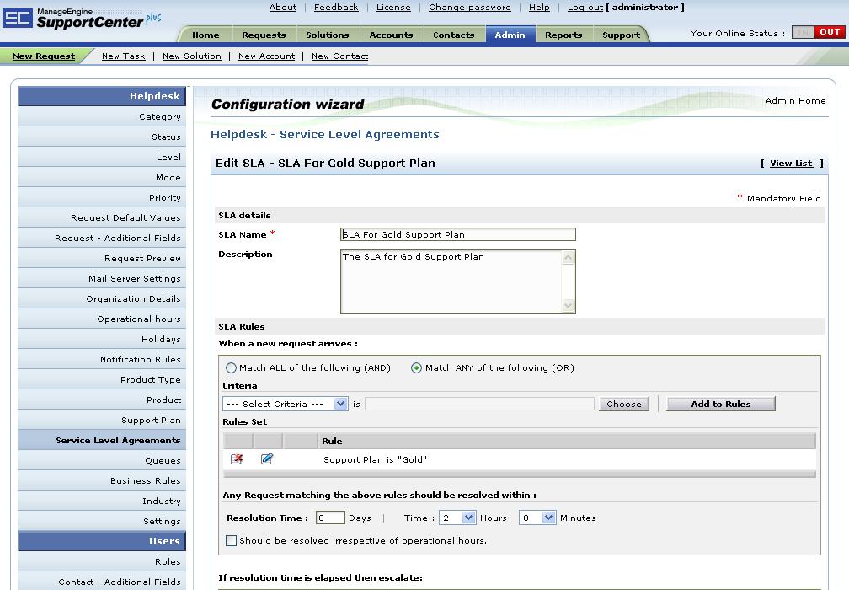Go to Admin Home
The image size is (849, 590).
pos(795,101)
